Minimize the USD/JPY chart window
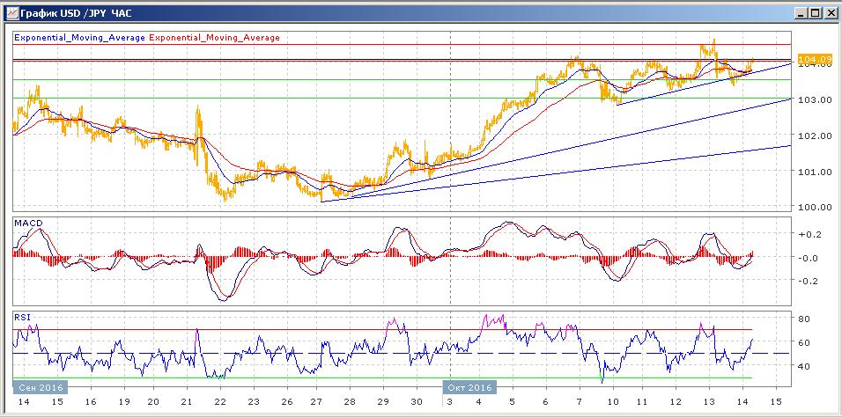 pyautogui.click(x=801, y=13)
